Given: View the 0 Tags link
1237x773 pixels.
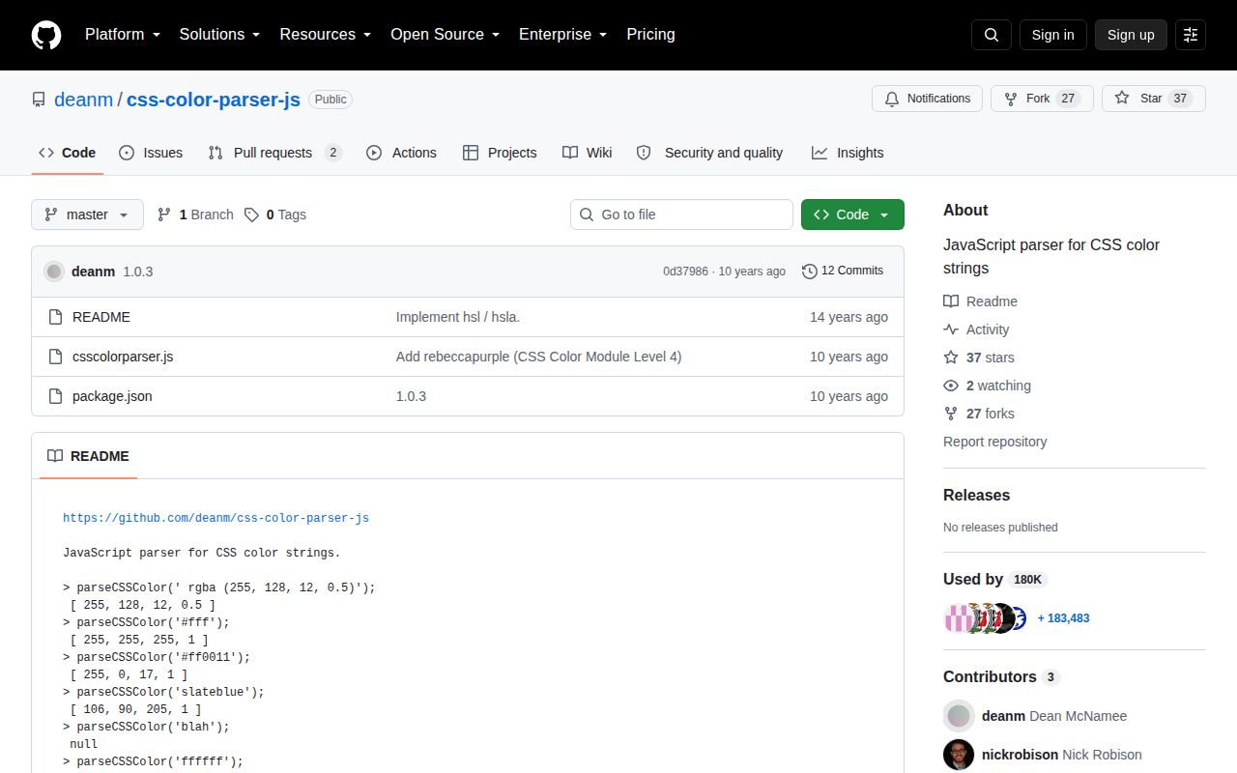Looking at the screenshot, I should [x=275, y=215].
